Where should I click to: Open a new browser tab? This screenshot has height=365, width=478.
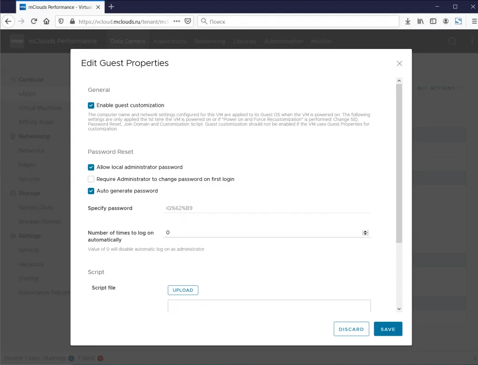(111, 7)
